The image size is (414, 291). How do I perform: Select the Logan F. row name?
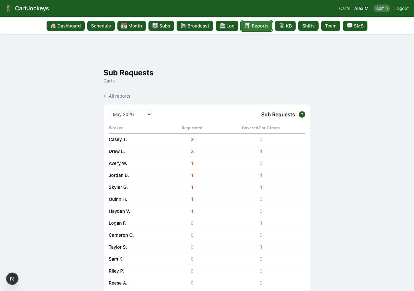pos(117,223)
